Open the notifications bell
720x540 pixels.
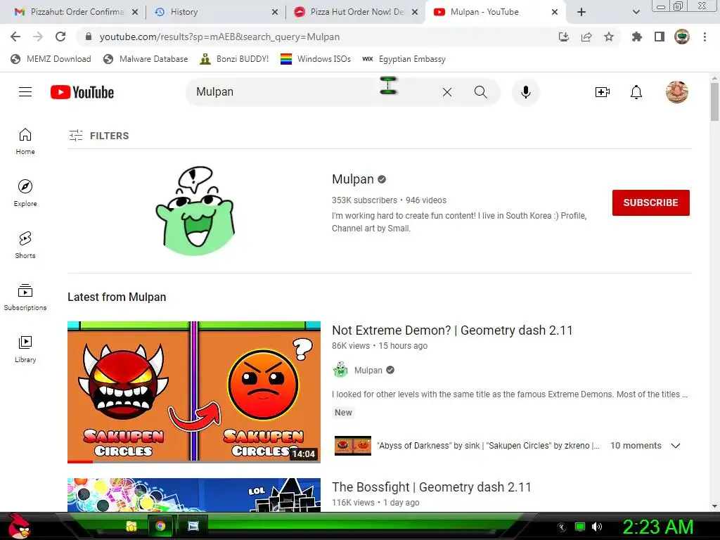(x=636, y=92)
